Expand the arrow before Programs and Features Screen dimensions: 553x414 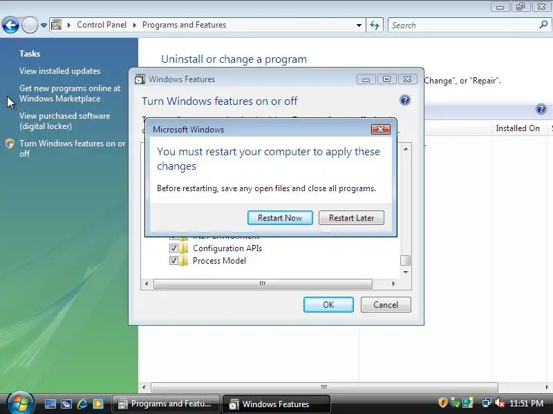(134, 25)
